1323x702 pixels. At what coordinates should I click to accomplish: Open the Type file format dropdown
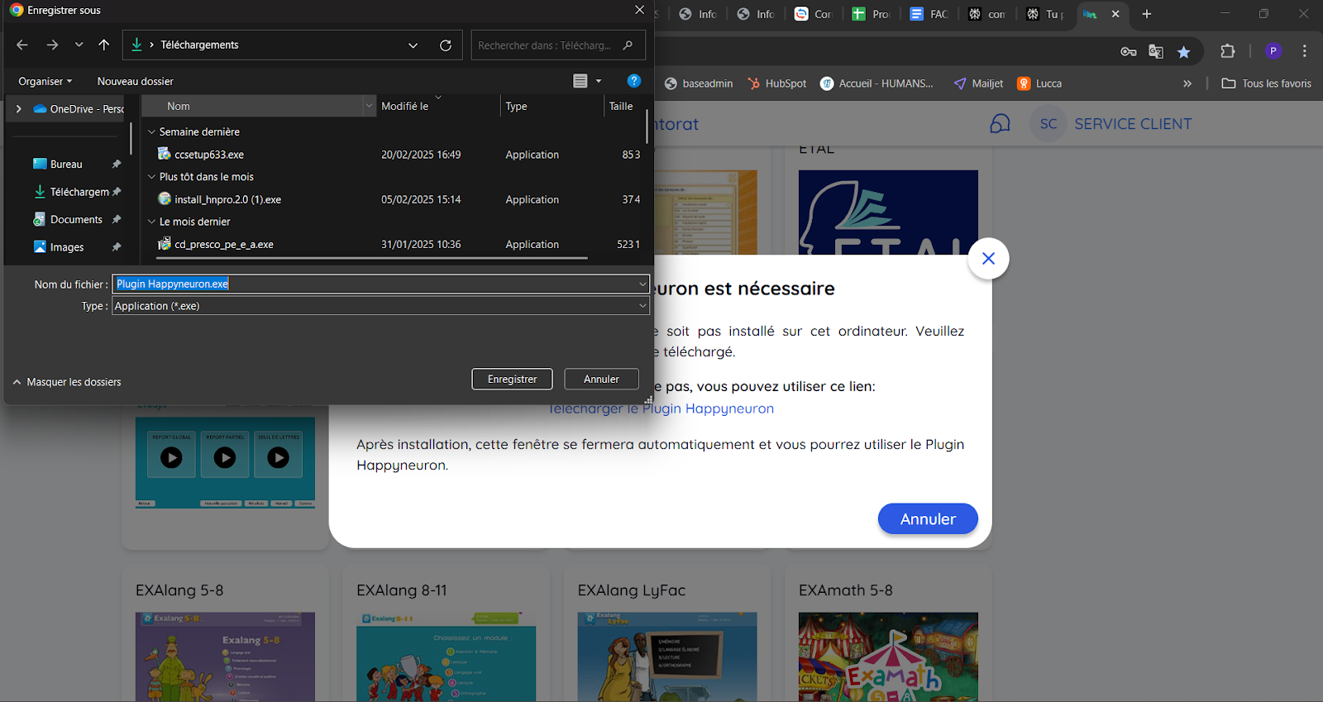(642, 306)
